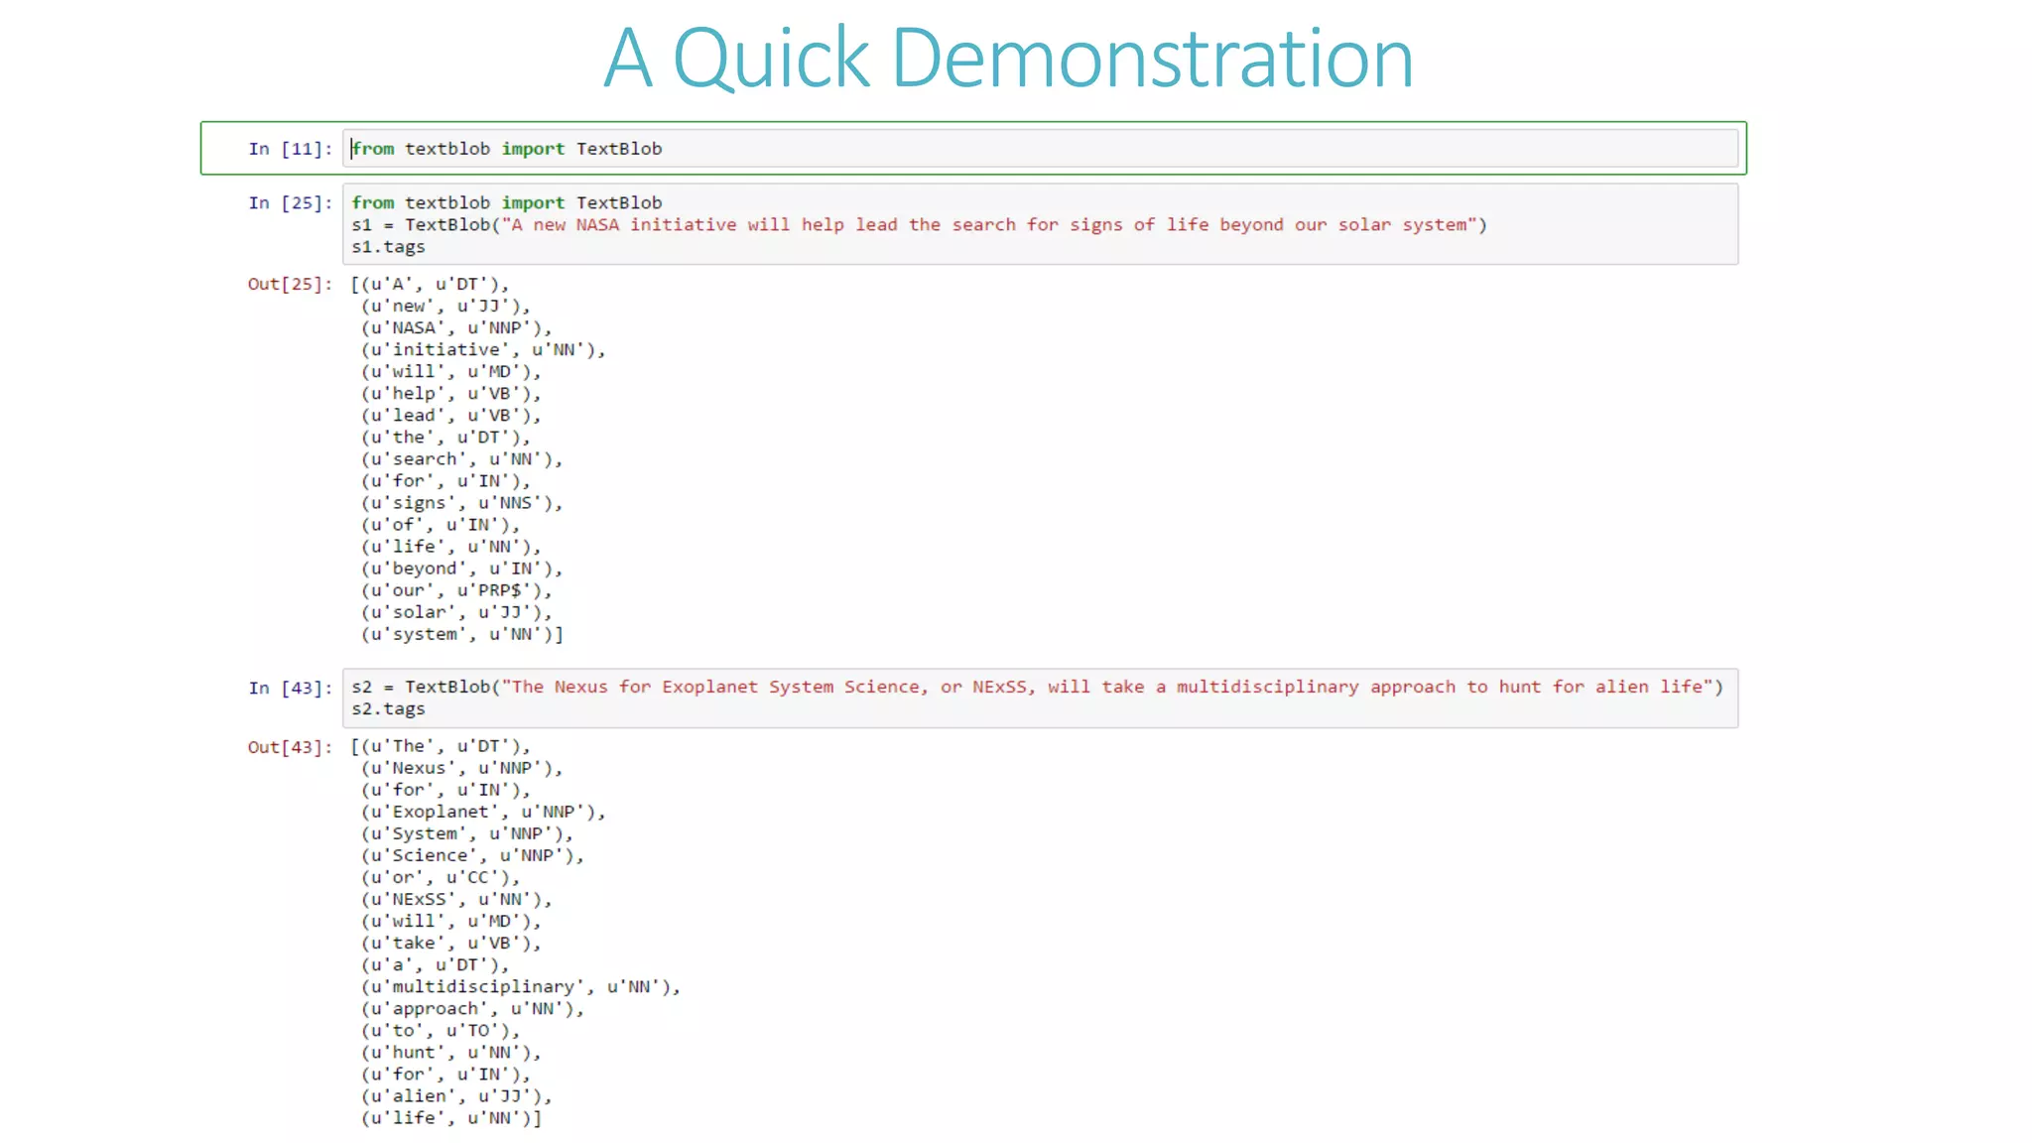This screenshot has height=1143, width=2032.
Task: Click the In [25] prompt label
Action: 290,203
